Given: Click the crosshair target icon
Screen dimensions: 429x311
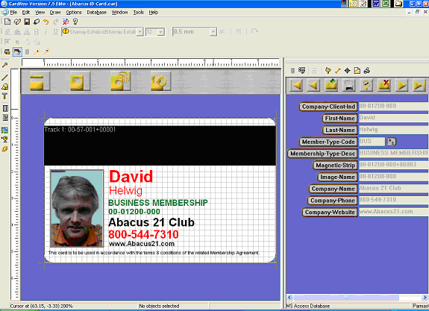Looking at the screenshot, I should click(347, 71).
